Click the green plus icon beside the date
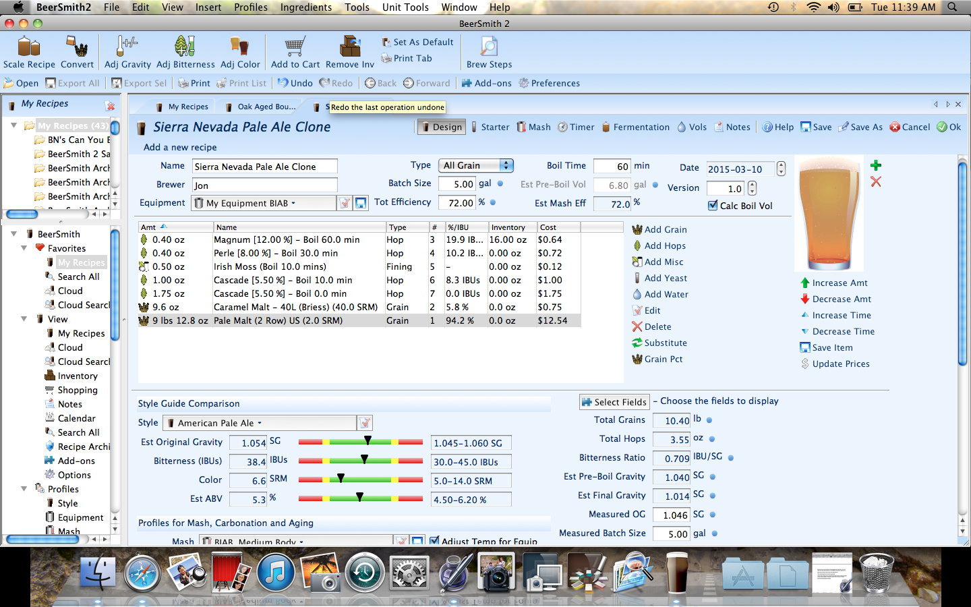 876,165
